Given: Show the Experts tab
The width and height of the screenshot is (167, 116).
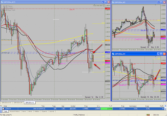Looking at the screenshot, I should (x=44, y=111).
